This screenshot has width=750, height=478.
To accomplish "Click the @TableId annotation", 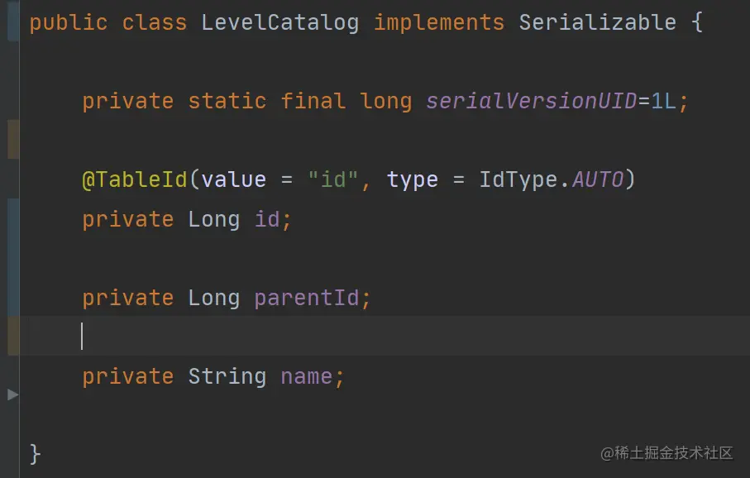I will (135, 180).
